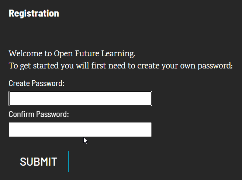Screen dimensions: 242x180
Task: Click the bold Registration title text
Action: point(34,13)
